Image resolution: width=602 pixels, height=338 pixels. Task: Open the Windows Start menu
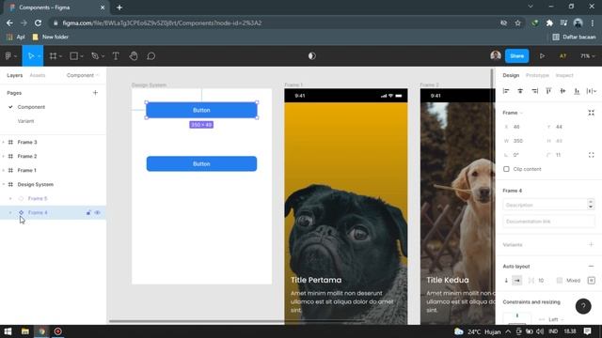tap(8, 331)
